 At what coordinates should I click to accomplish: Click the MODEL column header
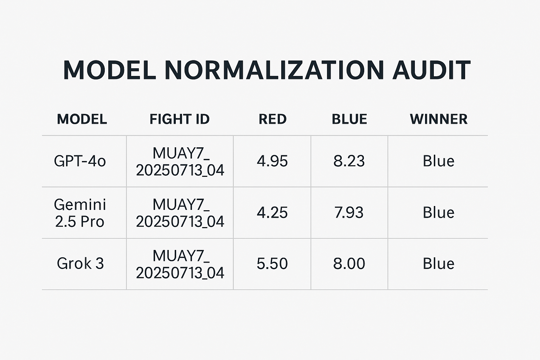[x=82, y=119]
